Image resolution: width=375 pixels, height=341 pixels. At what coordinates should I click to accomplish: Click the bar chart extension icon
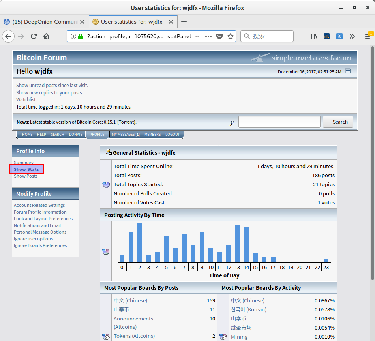click(327, 36)
